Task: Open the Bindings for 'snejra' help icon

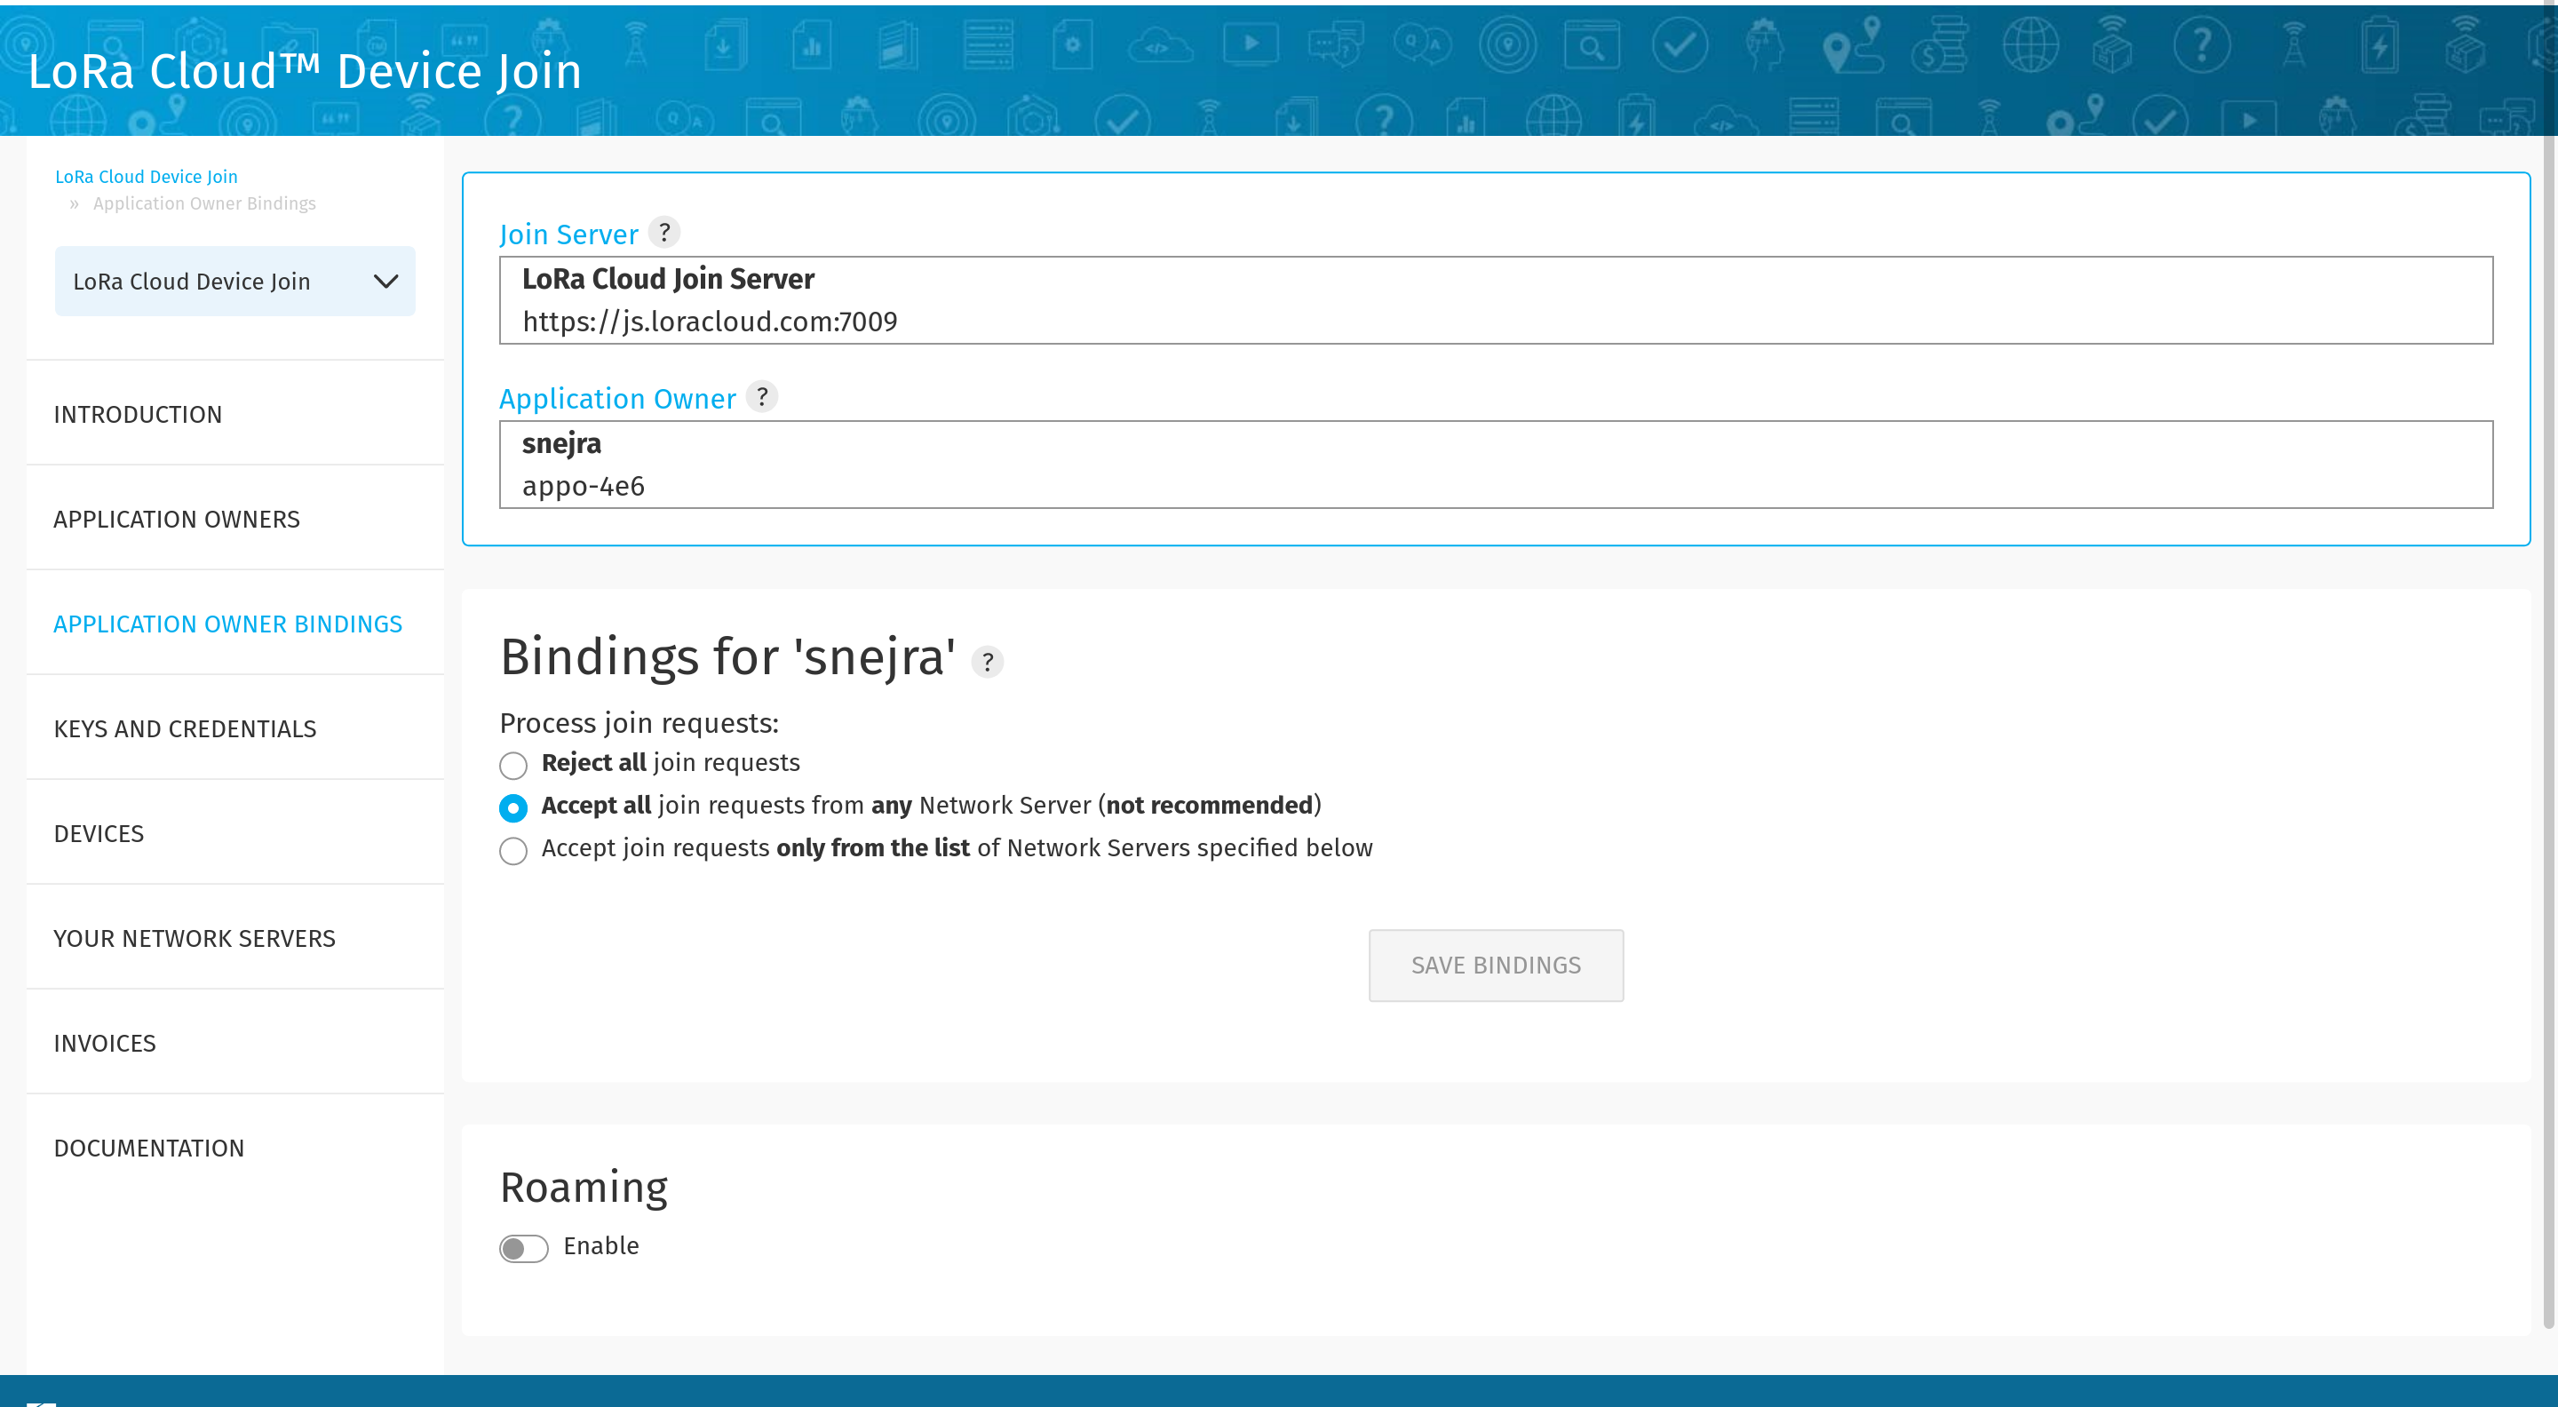Action: [x=987, y=663]
